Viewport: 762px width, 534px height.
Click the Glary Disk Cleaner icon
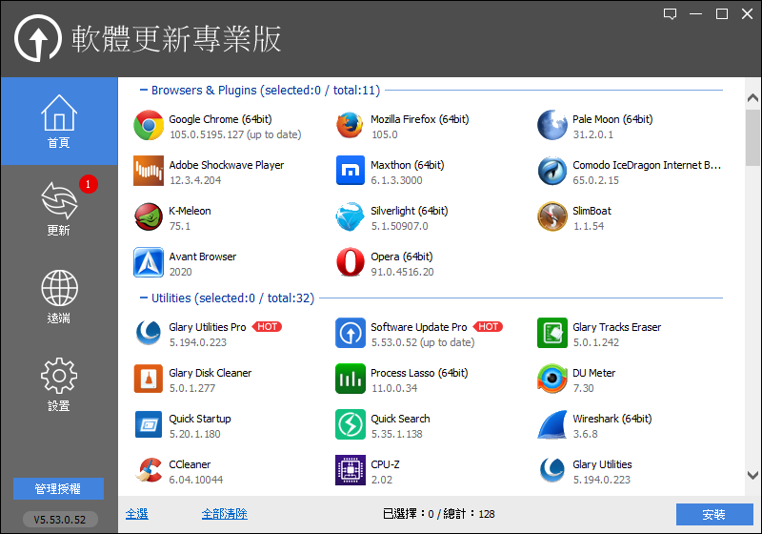[x=149, y=379]
